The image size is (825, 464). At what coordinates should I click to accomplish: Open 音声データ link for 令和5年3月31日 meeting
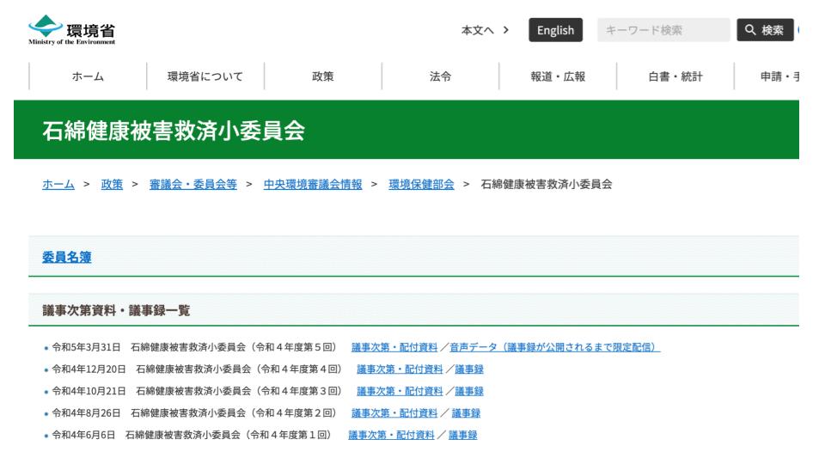coord(554,347)
